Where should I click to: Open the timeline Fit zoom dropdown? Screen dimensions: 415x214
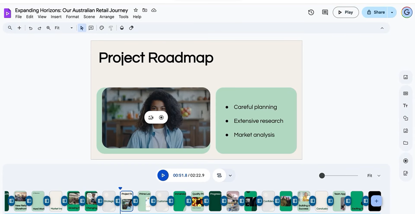(x=373, y=175)
